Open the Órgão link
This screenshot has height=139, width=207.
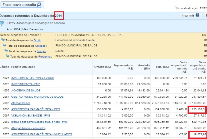(x=38, y=40)
